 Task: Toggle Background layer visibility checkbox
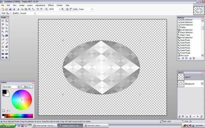point(202,84)
